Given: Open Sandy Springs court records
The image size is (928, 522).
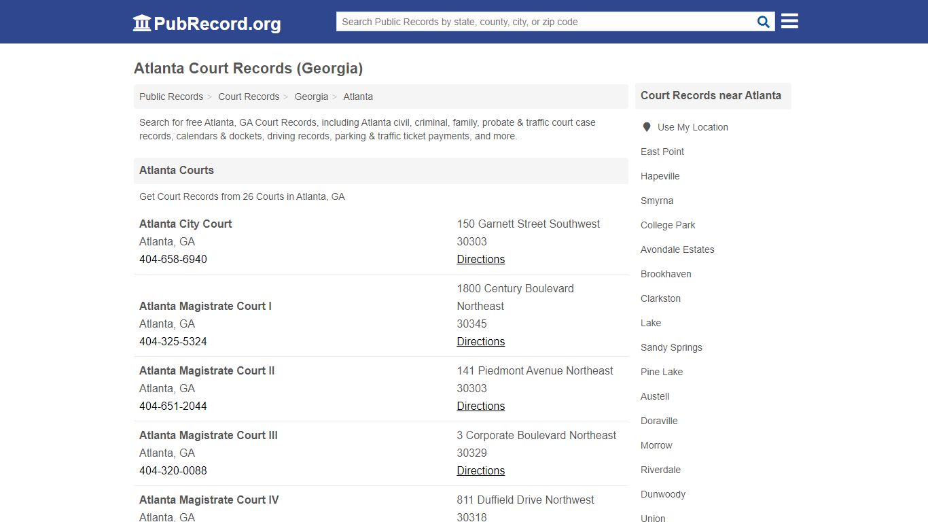Looking at the screenshot, I should pos(671,347).
